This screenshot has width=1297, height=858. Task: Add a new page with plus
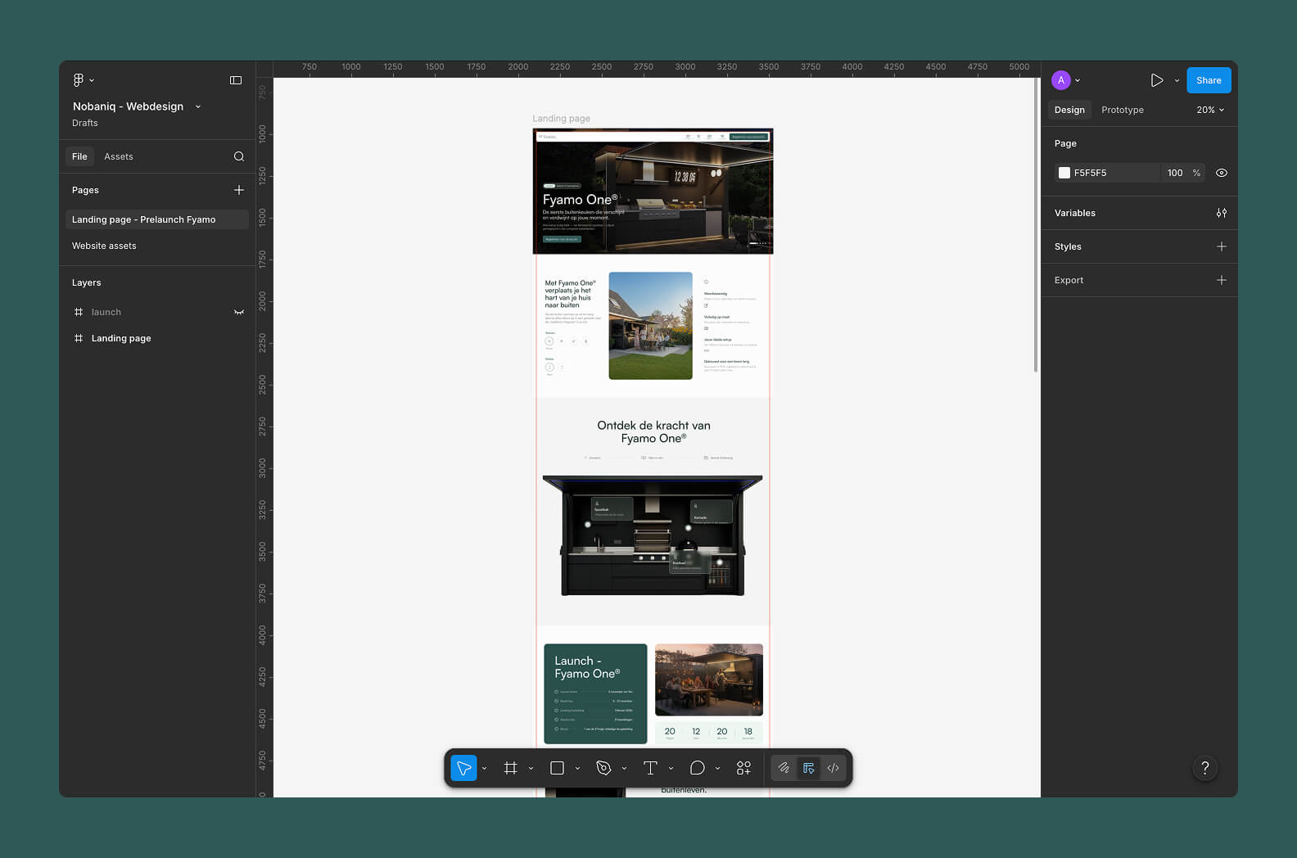[239, 190]
